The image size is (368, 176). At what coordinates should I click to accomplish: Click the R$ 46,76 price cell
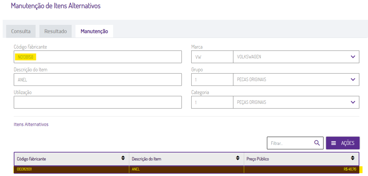[301, 169]
